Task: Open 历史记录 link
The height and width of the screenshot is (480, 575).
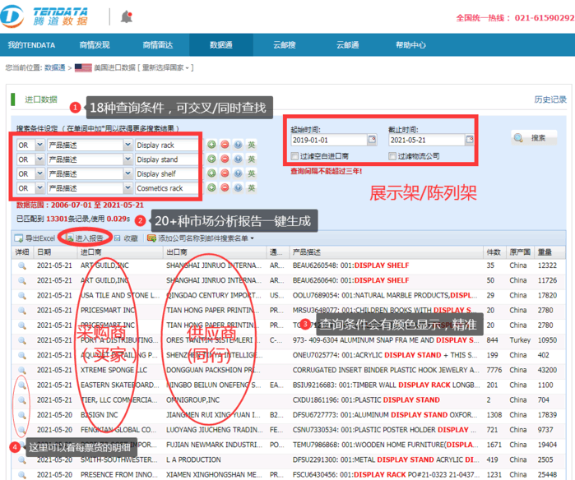Action: pos(550,99)
